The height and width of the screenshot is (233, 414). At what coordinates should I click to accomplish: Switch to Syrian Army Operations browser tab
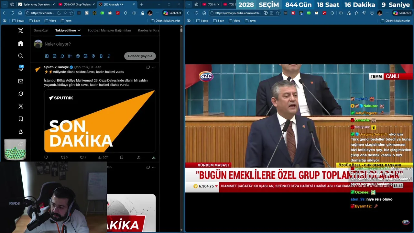click(x=36, y=5)
